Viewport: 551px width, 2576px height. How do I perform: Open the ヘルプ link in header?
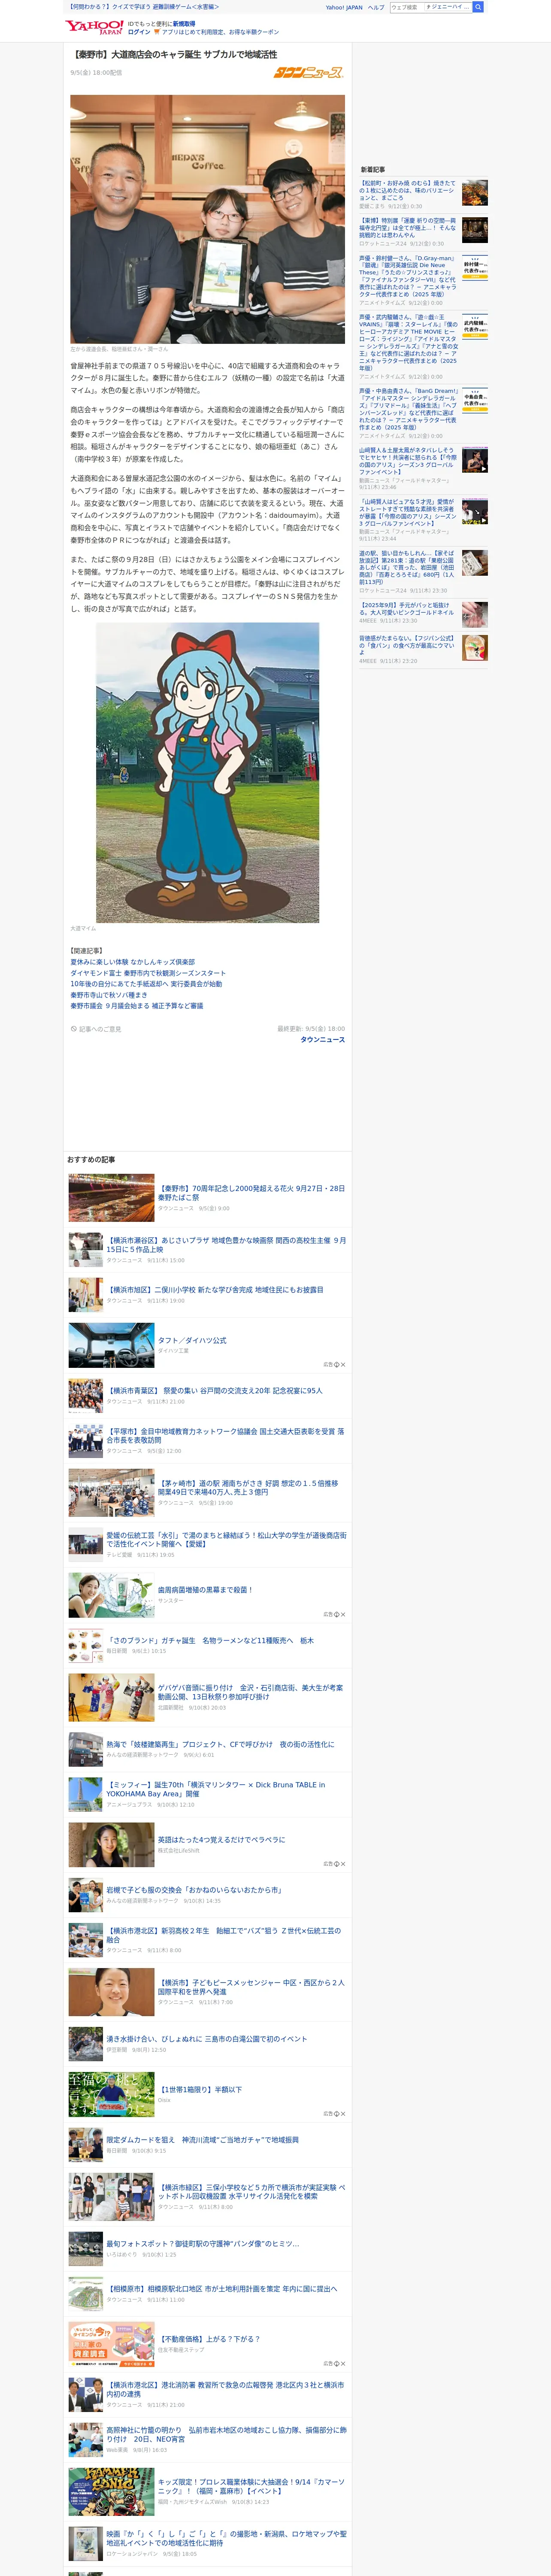pyautogui.click(x=376, y=7)
